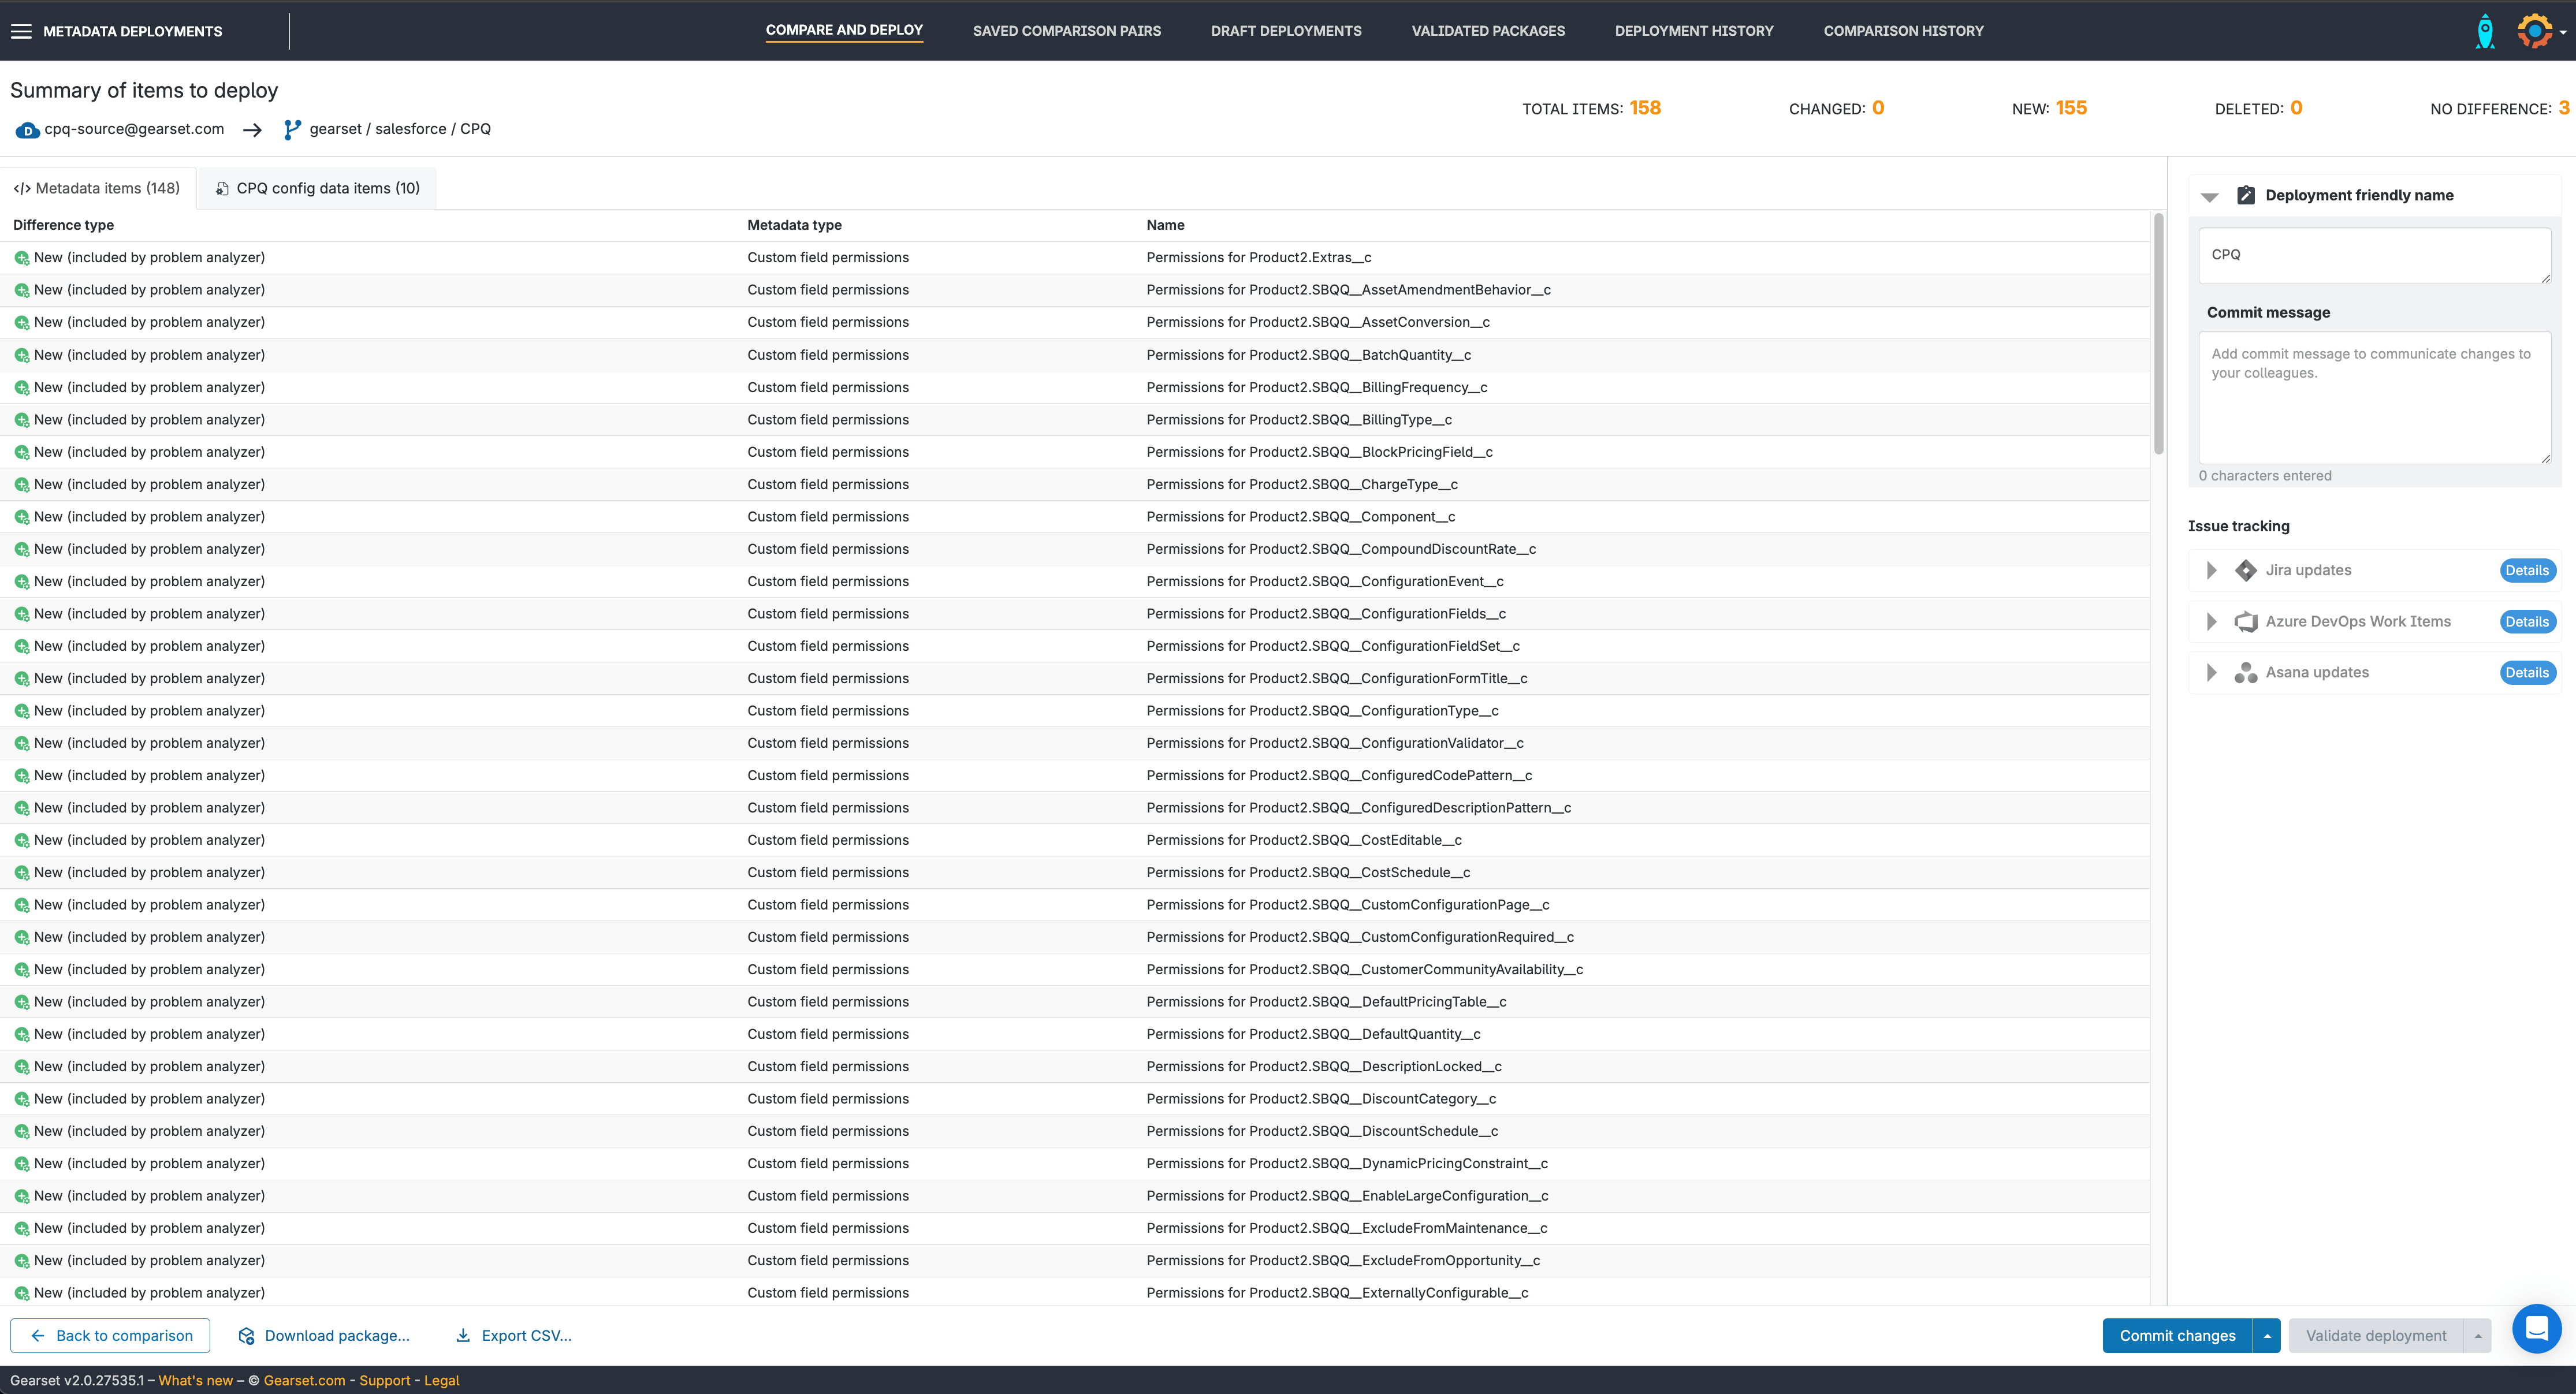
Task: Click the Back to comparison button
Action: (x=110, y=1336)
